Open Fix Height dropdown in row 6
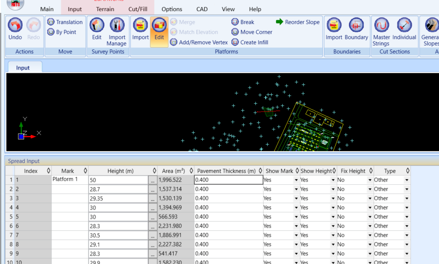 click(x=370, y=226)
